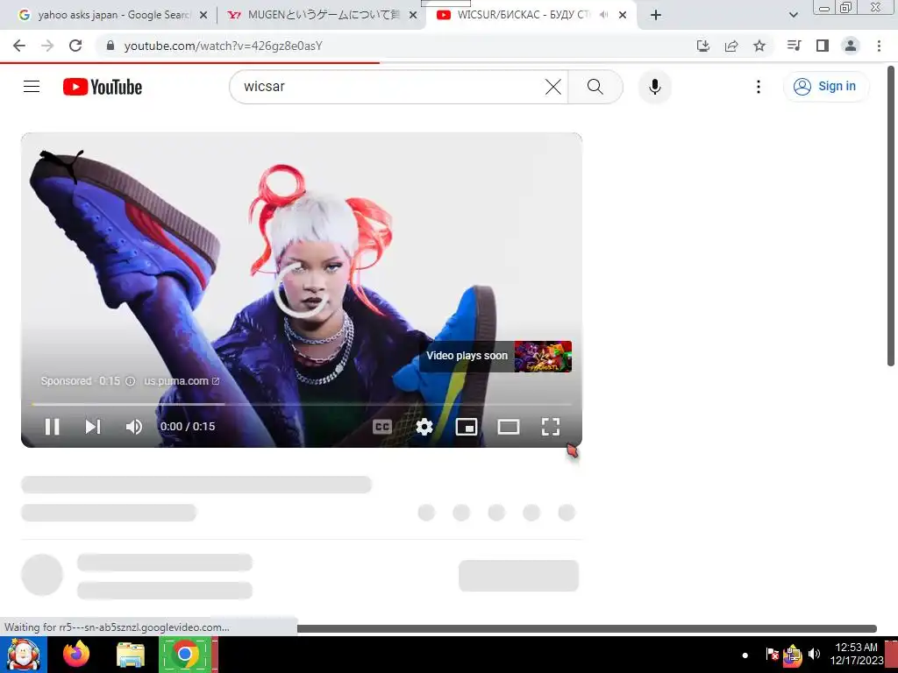
Task: Pause the playing ad video
Action: [52, 427]
